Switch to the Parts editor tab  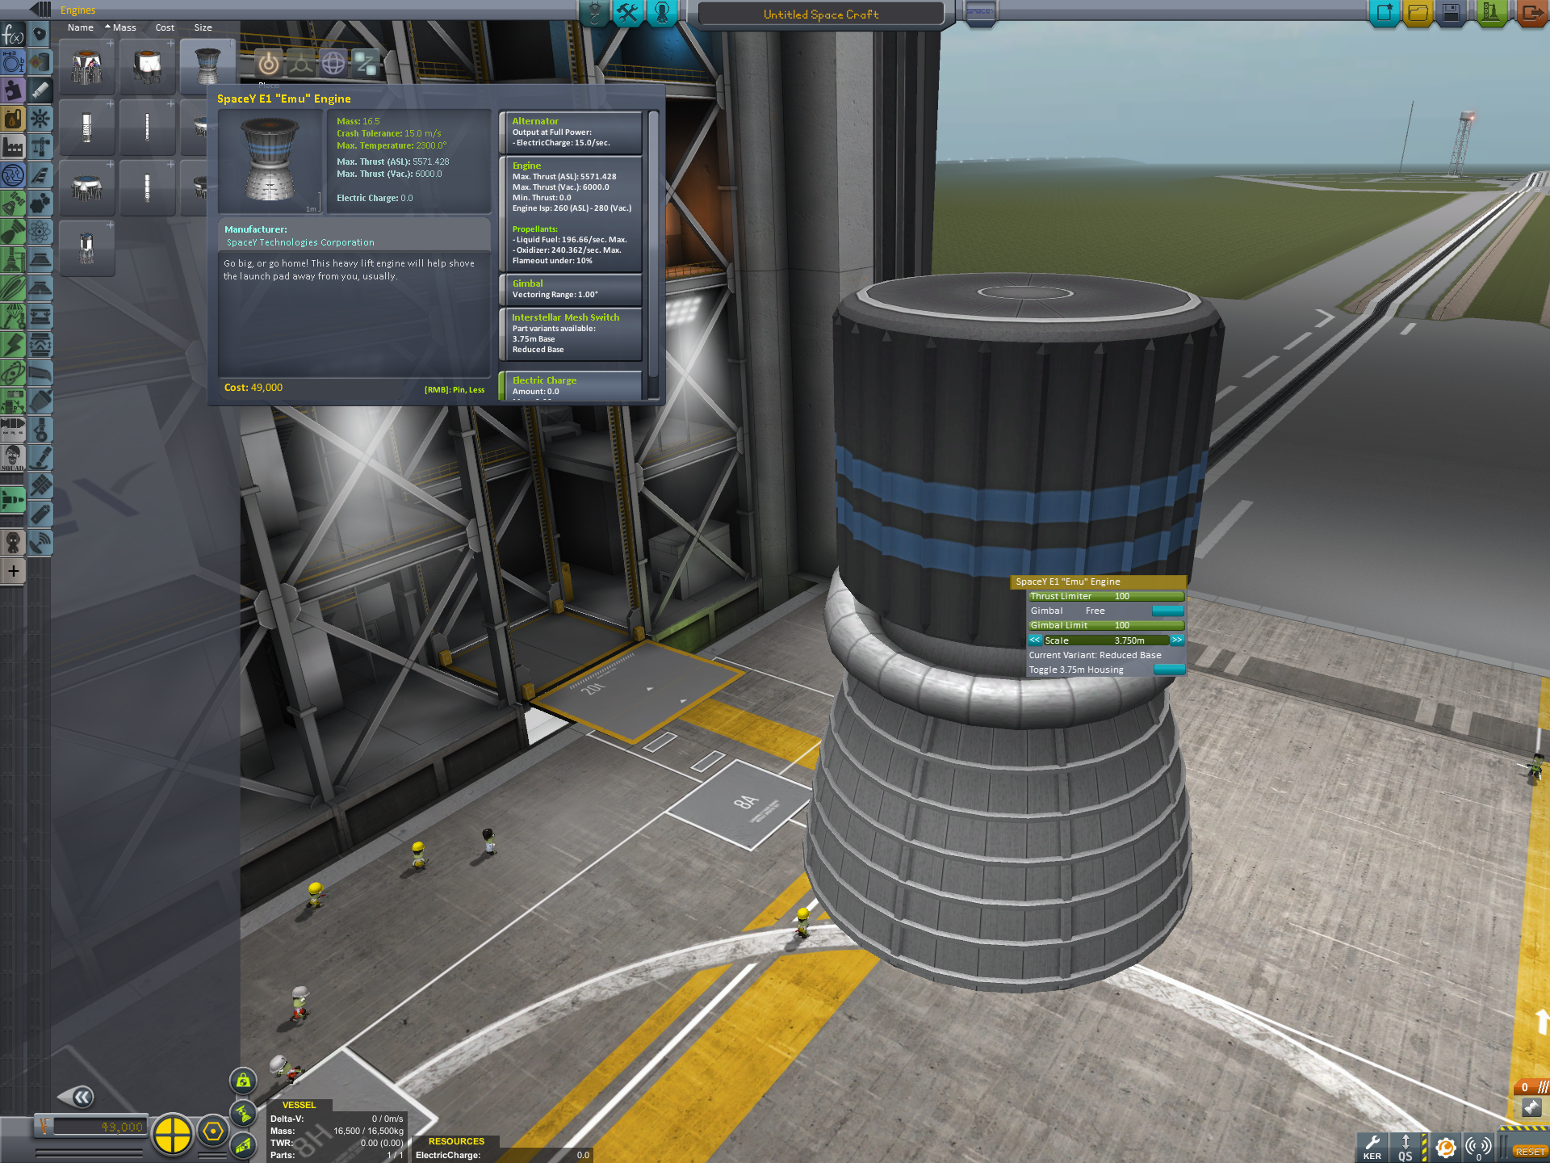(x=594, y=13)
